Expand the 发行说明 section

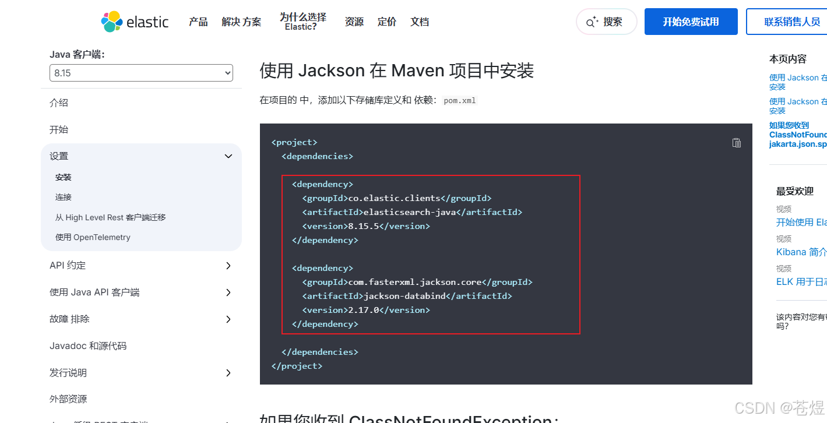coord(228,373)
